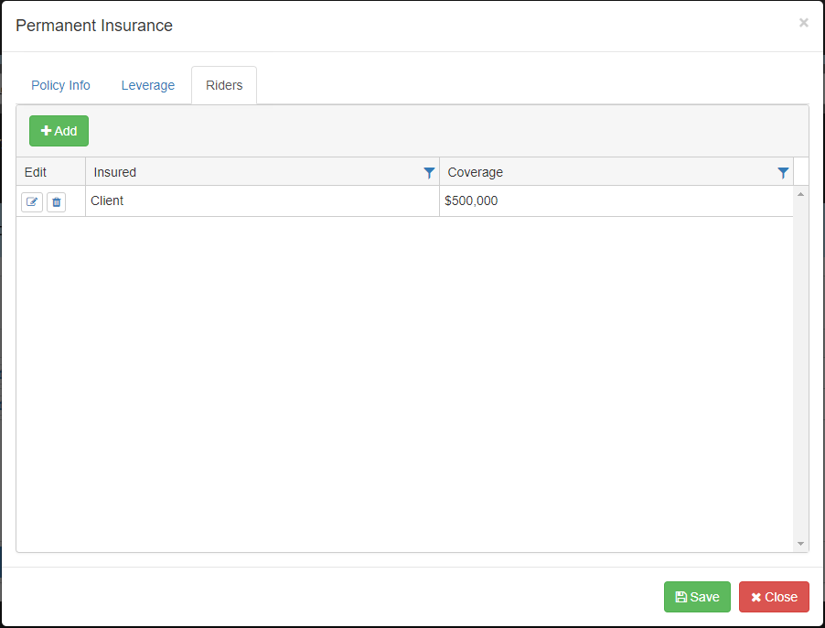Click the Edit column header

[x=36, y=172]
